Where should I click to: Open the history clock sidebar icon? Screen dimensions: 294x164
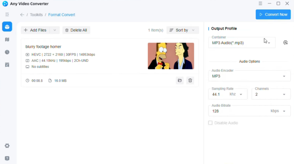(x=7, y=52)
